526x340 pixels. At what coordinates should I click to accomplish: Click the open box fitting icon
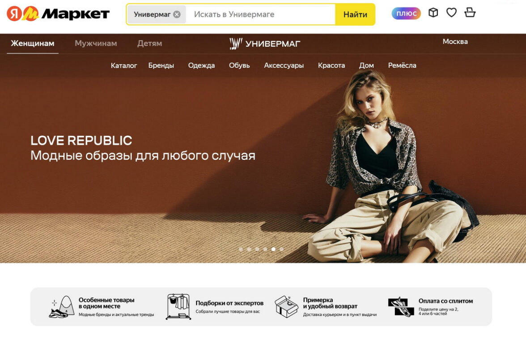tap(286, 306)
